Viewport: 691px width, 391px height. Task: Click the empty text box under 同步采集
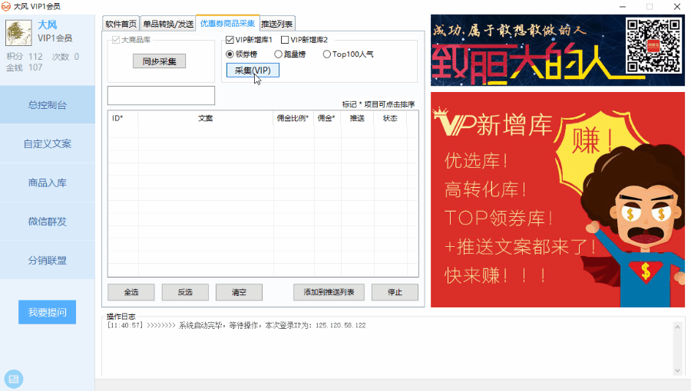pos(161,95)
